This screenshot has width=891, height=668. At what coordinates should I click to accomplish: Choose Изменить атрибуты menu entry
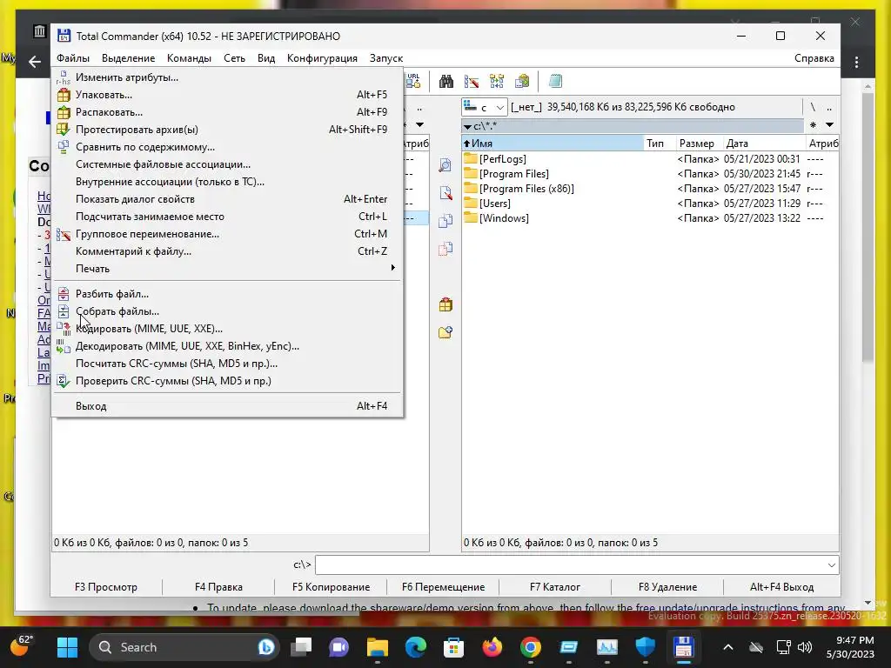[x=227, y=77]
